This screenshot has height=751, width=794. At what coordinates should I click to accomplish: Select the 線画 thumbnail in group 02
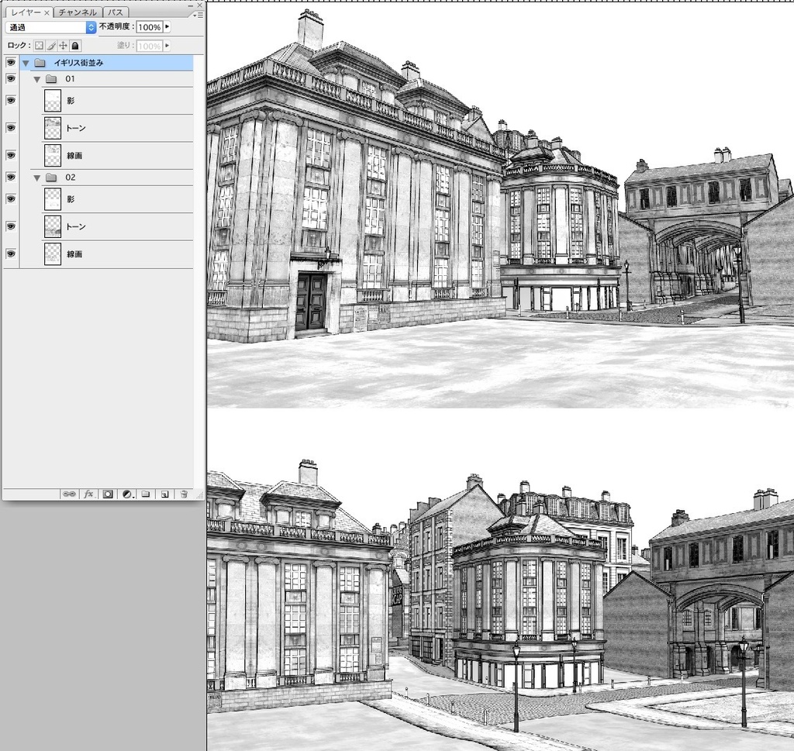(53, 254)
